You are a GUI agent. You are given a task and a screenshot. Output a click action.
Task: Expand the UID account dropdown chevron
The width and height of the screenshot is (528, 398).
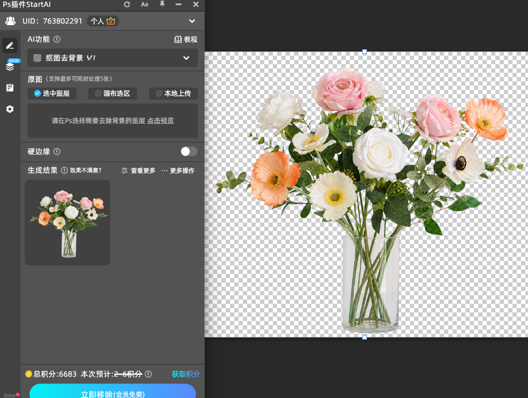[x=192, y=21]
